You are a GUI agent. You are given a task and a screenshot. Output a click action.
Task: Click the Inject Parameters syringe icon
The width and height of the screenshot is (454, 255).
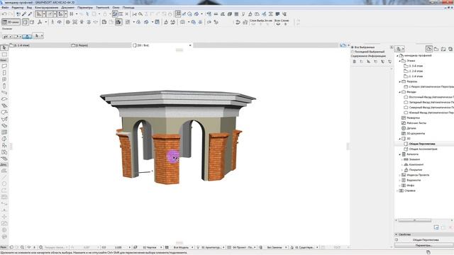point(30,14)
